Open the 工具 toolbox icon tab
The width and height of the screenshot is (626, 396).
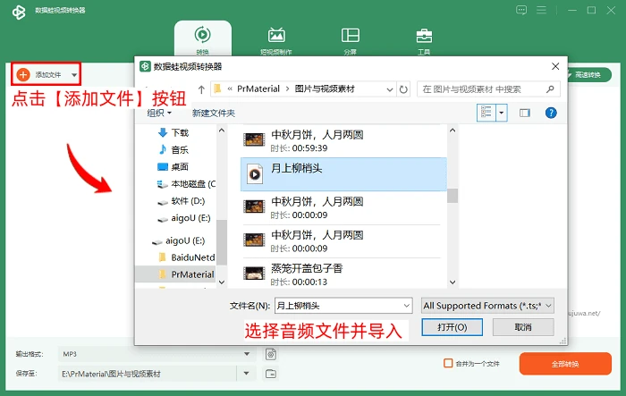point(424,40)
